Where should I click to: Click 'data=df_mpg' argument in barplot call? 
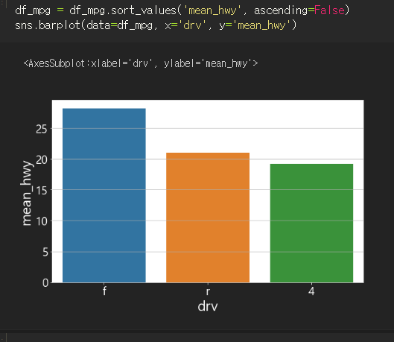pos(119,25)
